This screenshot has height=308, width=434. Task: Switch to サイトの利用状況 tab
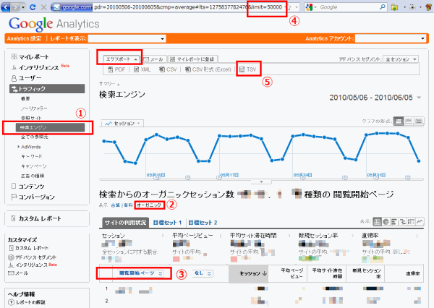125,223
